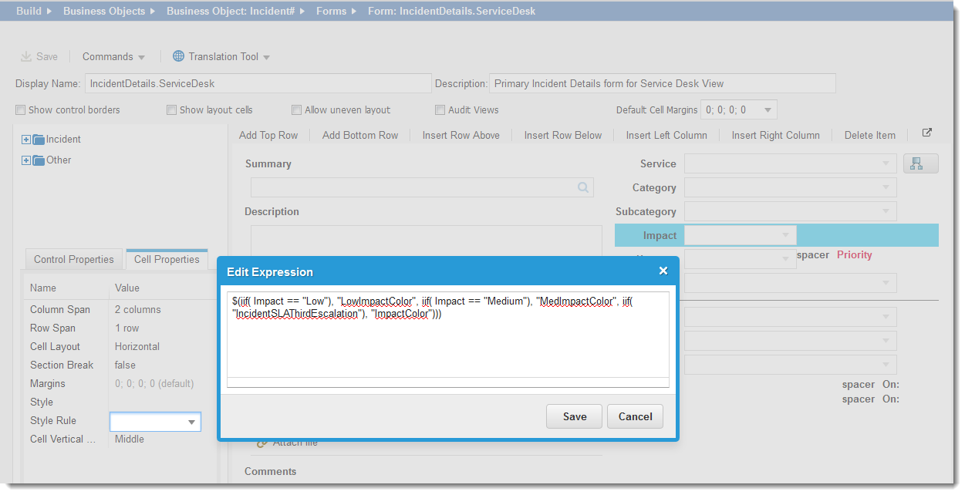Click Cancel in Edit Expression dialog
Screen dimensions: 965x495
[x=635, y=416]
